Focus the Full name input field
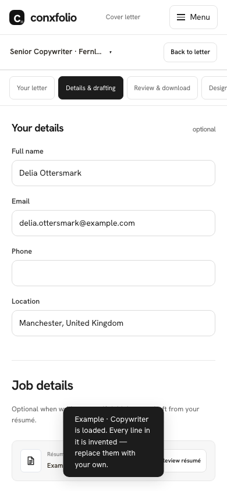 click(x=114, y=173)
